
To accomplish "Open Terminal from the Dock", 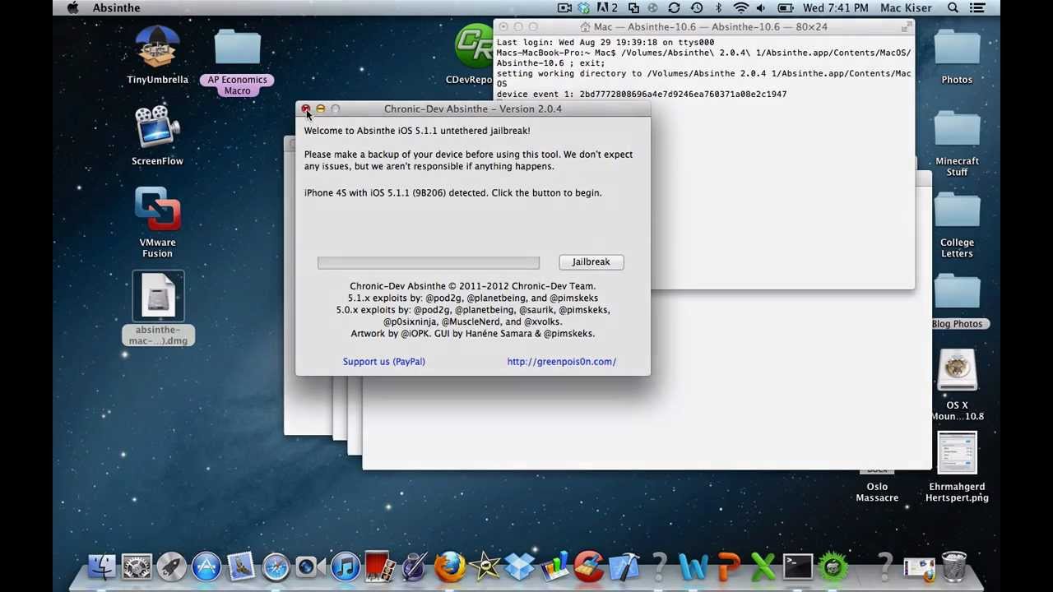I will pos(798,567).
